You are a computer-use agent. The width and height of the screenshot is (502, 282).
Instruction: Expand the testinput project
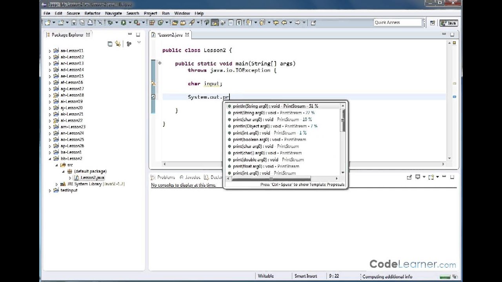coord(50,190)
